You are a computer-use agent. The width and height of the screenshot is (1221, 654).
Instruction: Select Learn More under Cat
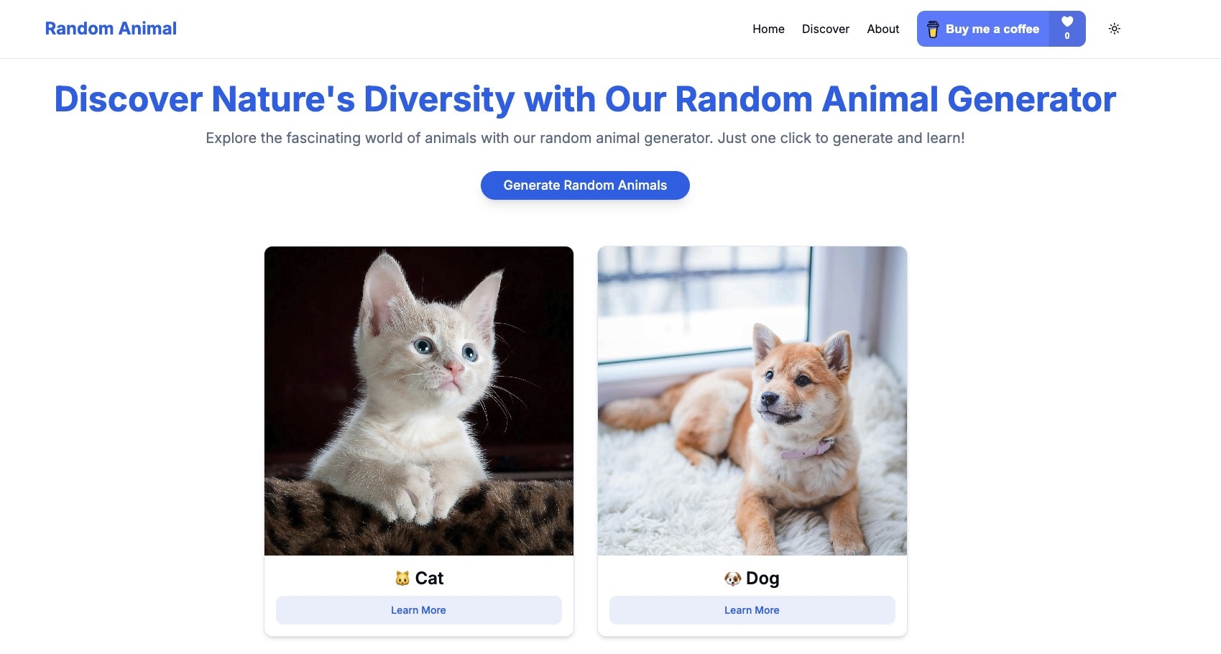[418, 609]
